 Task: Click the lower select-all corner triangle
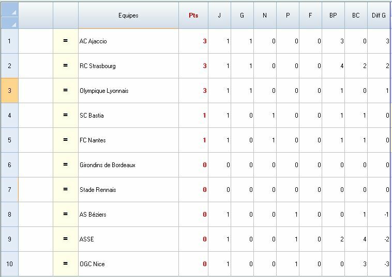(13, 24)
